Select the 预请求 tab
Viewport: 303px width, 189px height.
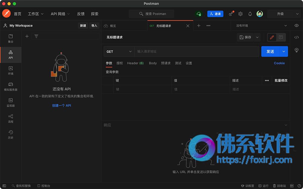point(166,63)
